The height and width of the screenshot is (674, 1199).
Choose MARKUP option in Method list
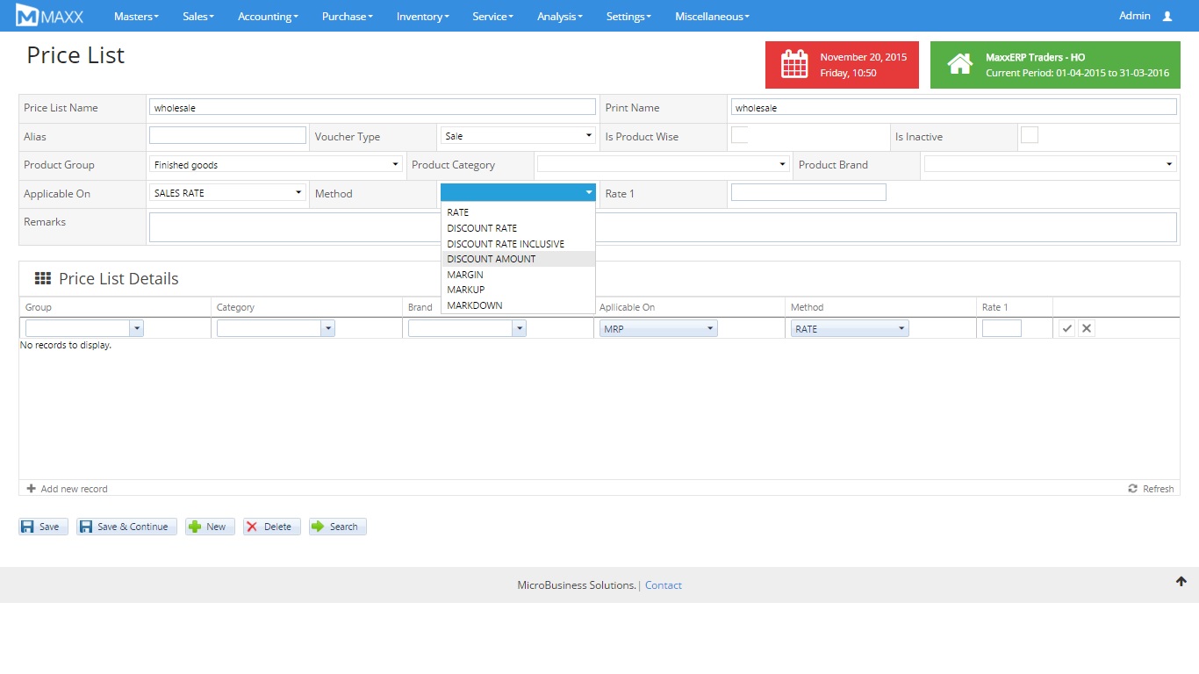point(466,290)
